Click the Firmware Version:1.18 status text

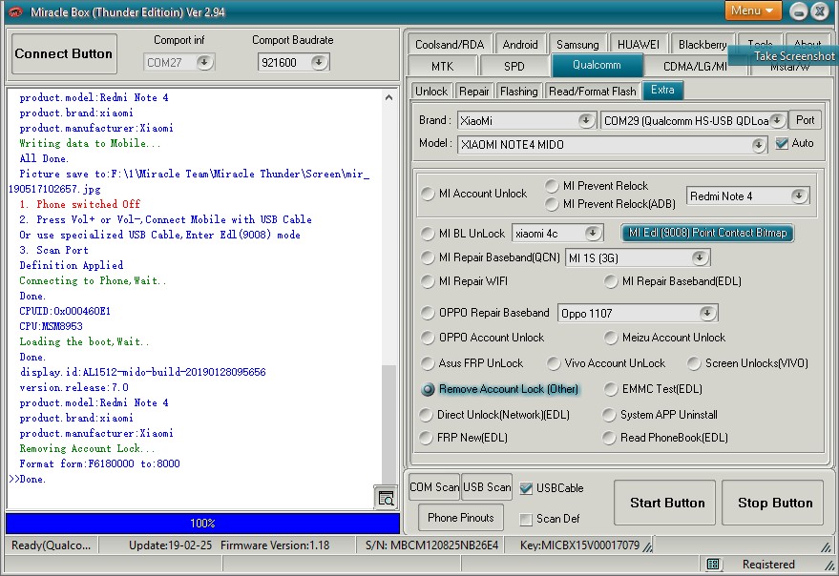275,545
